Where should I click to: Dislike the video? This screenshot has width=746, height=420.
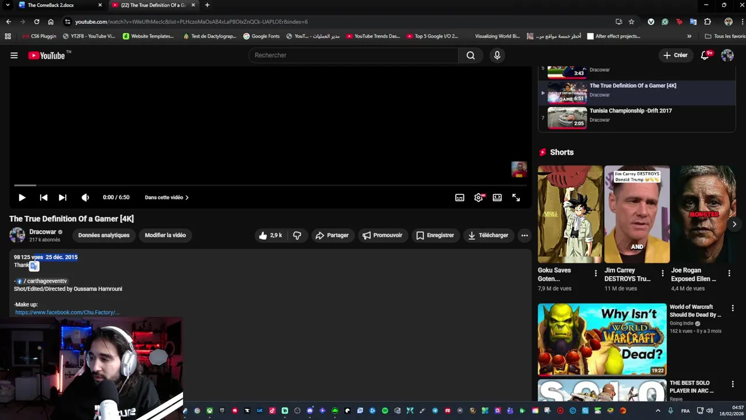[x=297, y=235]
